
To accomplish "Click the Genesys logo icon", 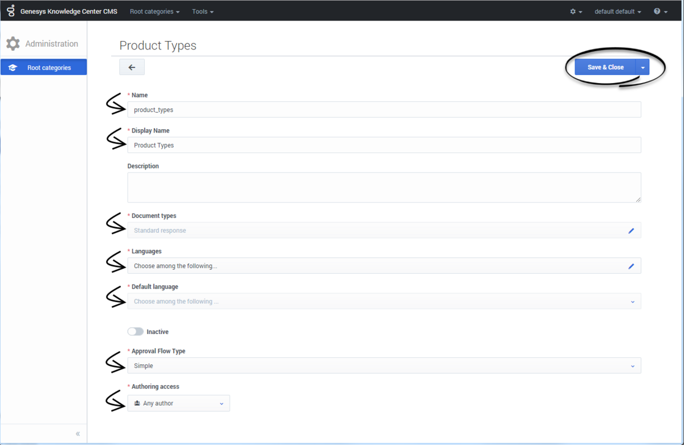I will pyautogui.click(x=11, y=11).
